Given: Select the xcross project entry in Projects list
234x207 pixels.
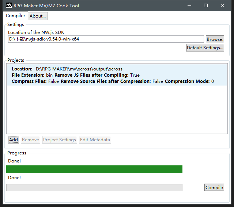Looking at the screenshot, I should [x=117, y=75].
